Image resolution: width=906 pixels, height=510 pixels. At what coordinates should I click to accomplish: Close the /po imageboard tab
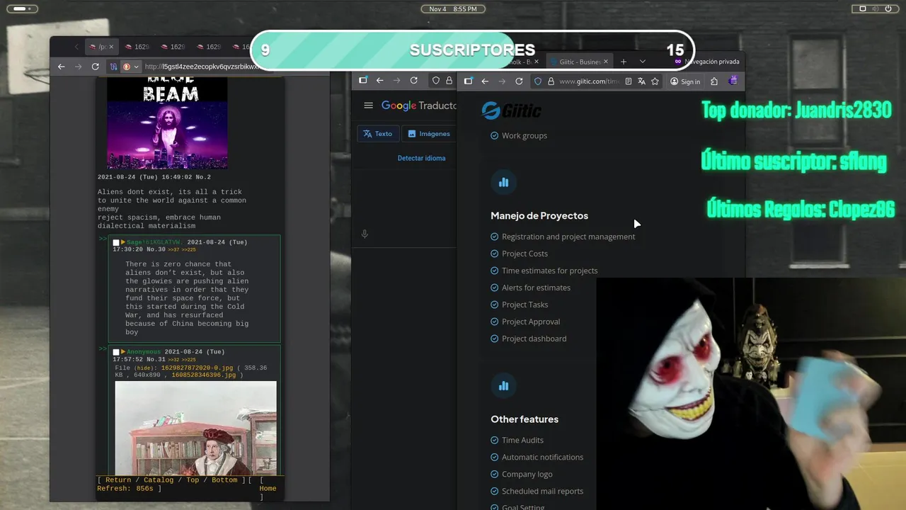tap(111, 47)
